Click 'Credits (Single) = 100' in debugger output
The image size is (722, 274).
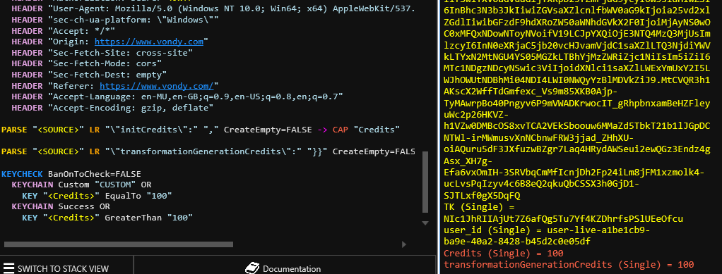pyautogui.click(x=504, y=254)
